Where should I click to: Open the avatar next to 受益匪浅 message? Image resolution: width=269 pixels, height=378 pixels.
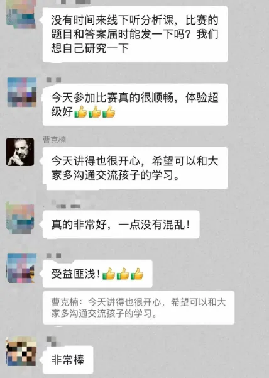[x=21, y=268]
